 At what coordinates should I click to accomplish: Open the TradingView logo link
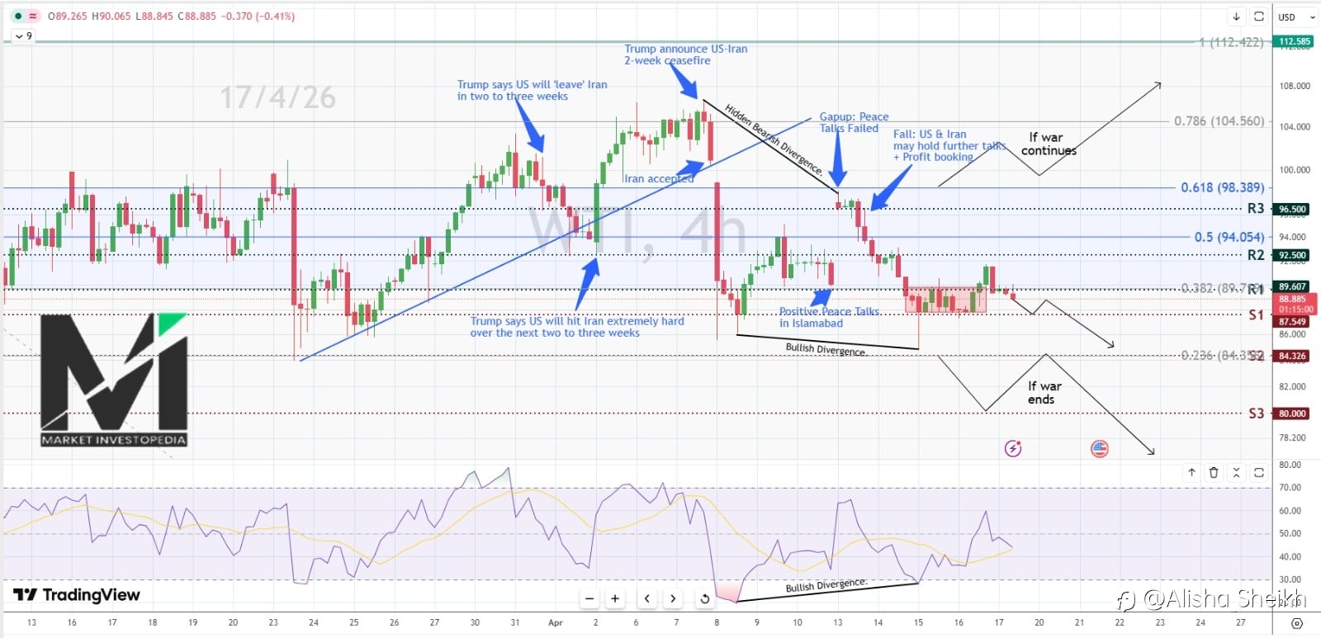(77, 595)
